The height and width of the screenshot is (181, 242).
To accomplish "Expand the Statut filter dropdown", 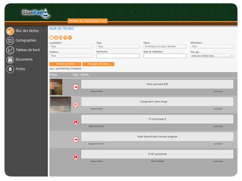I will 165,47.
